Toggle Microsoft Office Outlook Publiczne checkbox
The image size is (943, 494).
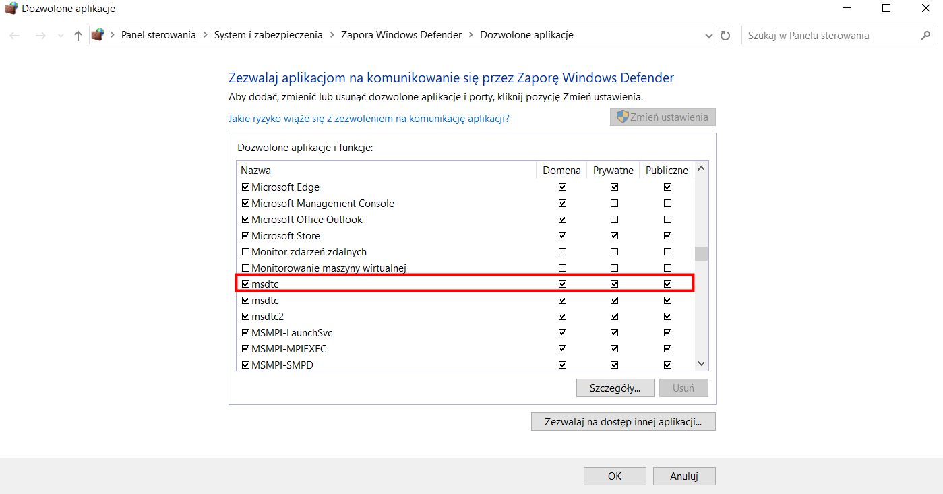click(667, 220)
